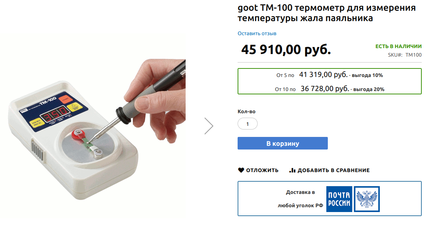
Task: Click the blue Почта России logo
Action: (x=339, y=199)
